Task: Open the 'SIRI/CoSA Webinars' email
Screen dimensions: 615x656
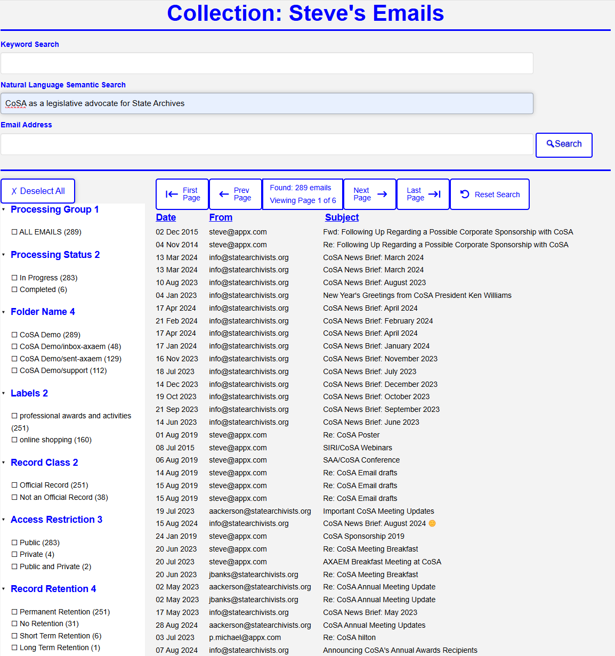Action: click(358, 448)
